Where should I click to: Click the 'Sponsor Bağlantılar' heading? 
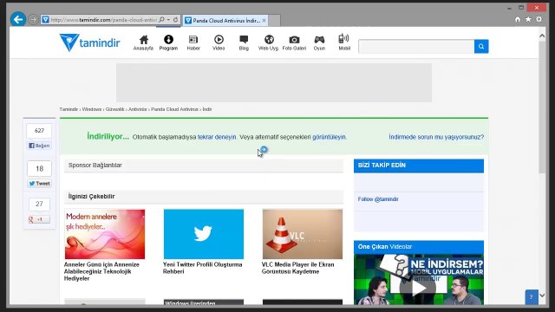pyautogui.click(x=95, y=166)
